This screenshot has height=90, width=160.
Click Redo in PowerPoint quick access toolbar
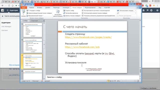31,5
